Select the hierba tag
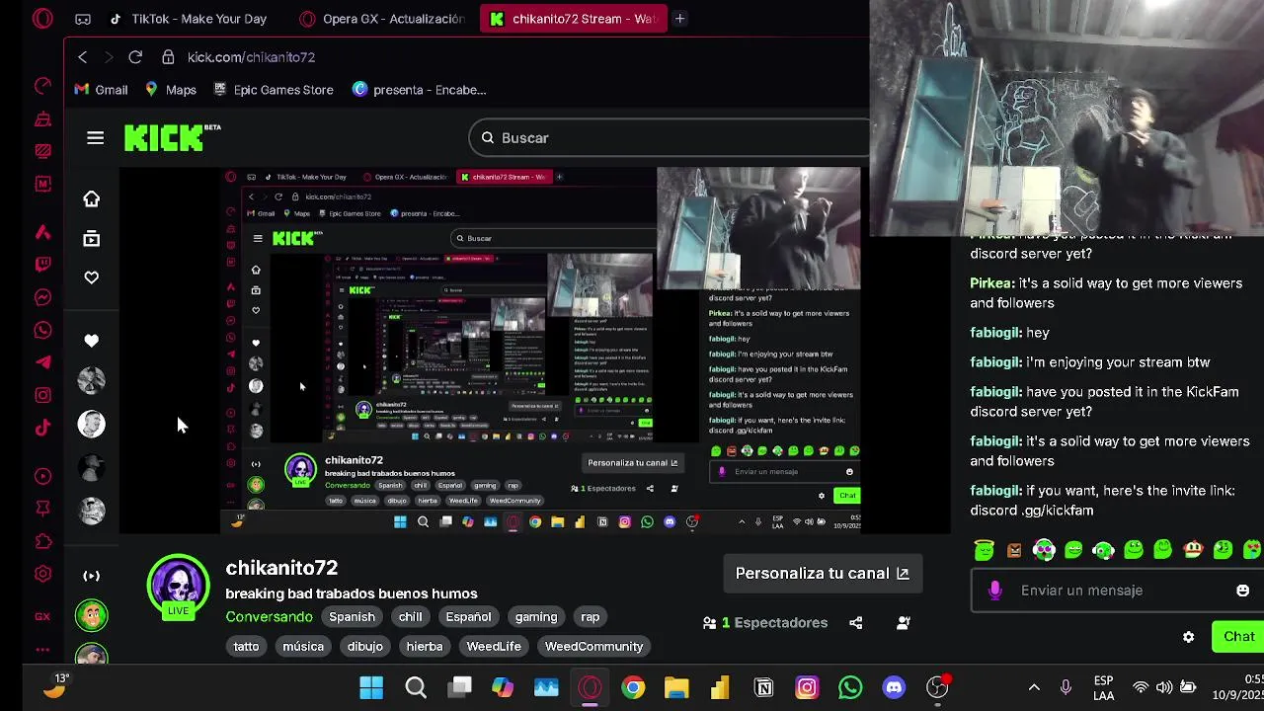This screenshot has height=711, width=1264. click(x=425, y=647)
